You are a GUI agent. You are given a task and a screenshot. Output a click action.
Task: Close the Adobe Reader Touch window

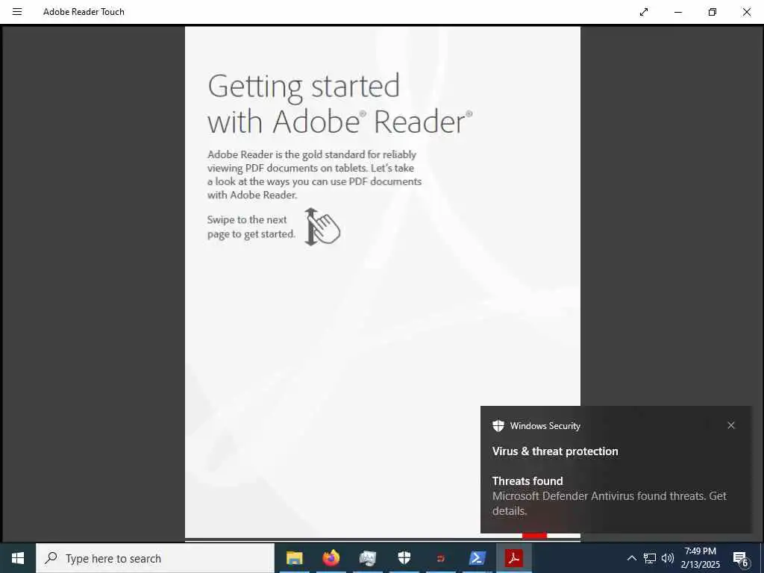point(746,12)
